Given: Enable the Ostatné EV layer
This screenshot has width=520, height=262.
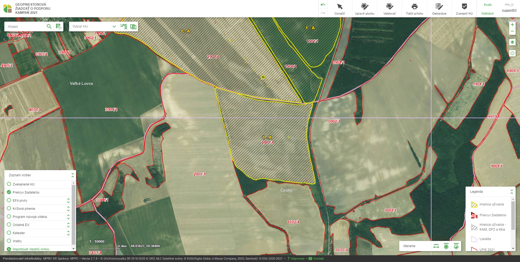Looking at the screenshot, I should (9, 225).
